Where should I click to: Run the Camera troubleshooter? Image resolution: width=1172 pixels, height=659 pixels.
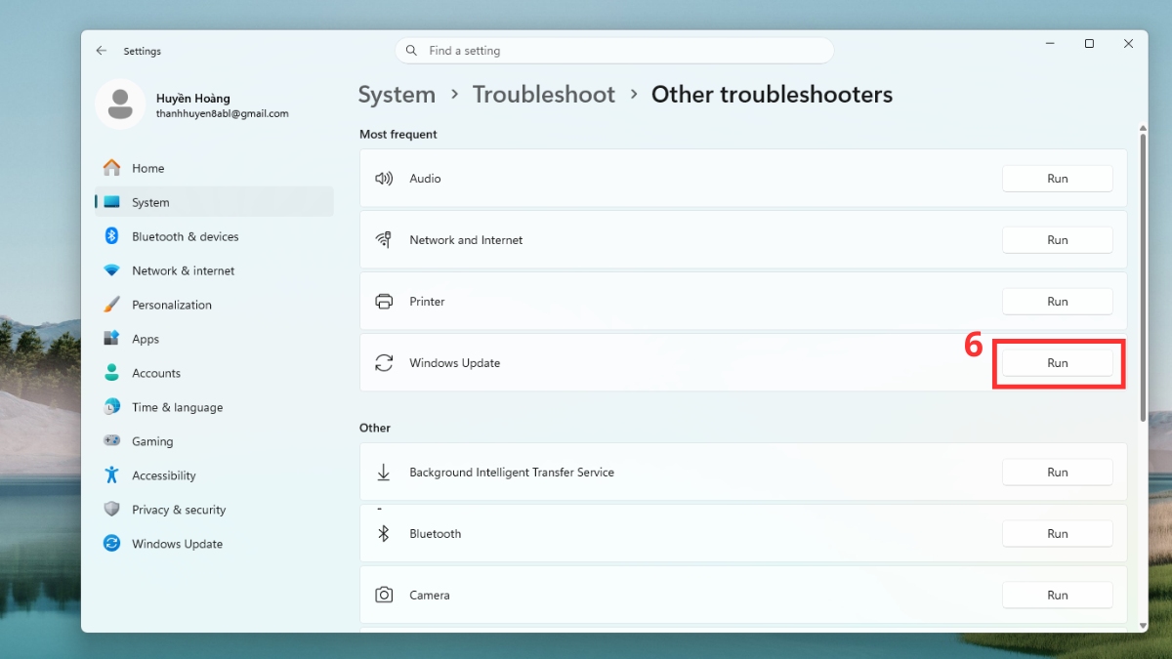(x=1058, y=596)
